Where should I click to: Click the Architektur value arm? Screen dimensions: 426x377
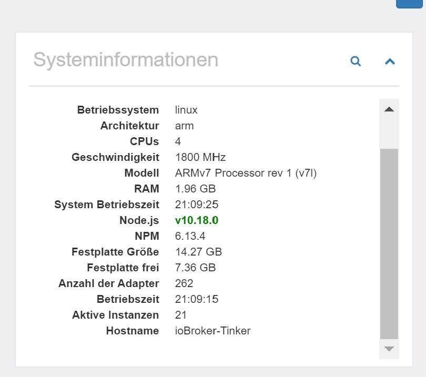click(184, 126)
